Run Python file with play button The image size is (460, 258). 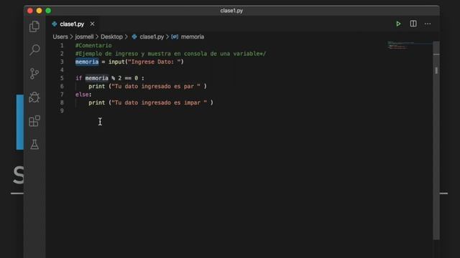click(x=398, y=24)
